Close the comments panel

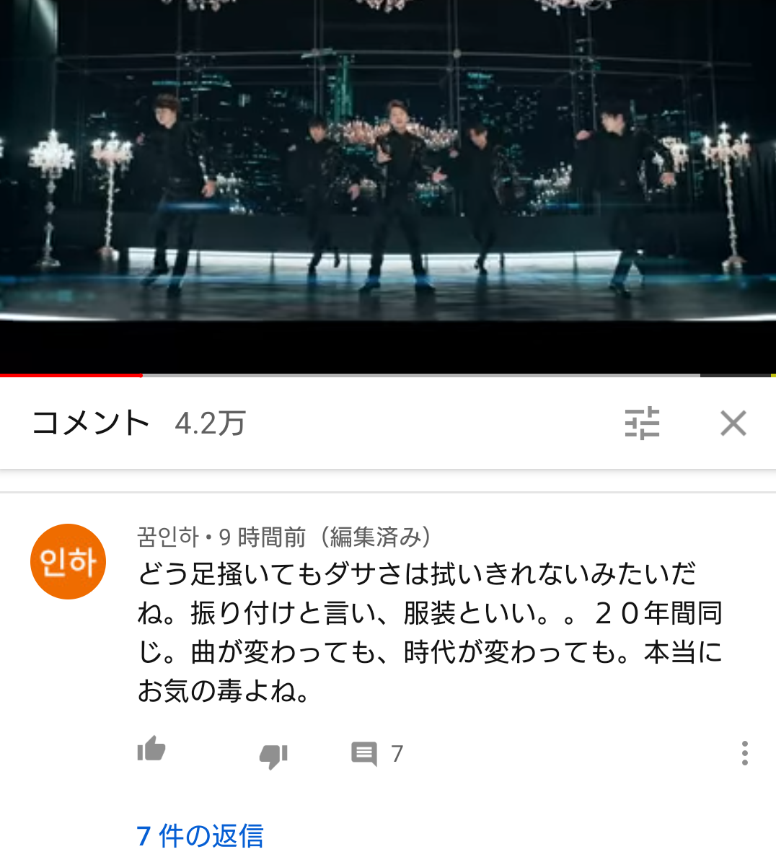[733, 423]
